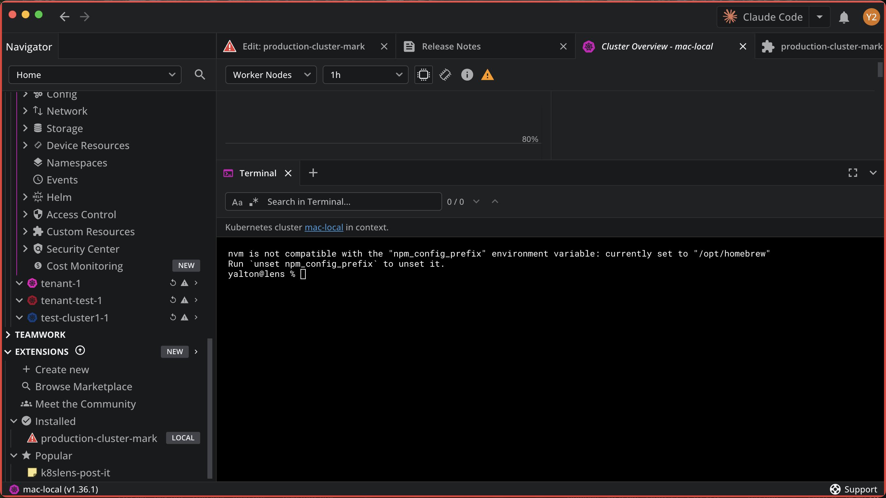Expand the Helm tree item
The height and width of the screenshot is (498, 886).
pos(25,197)
